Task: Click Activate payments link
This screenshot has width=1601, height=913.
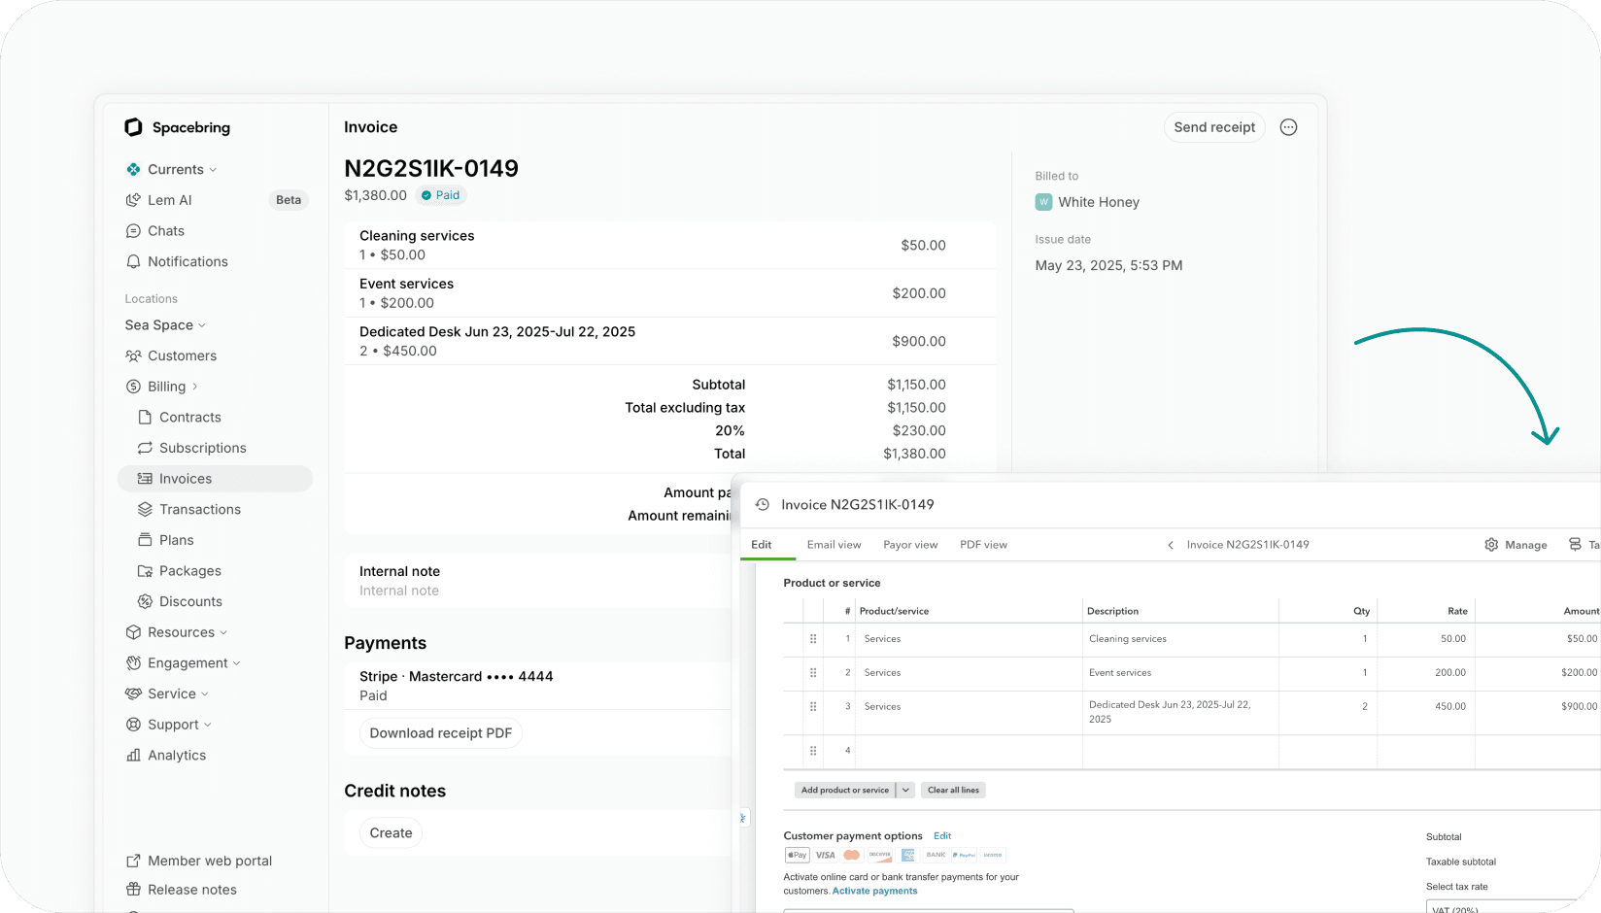Action: click(874, 892)
